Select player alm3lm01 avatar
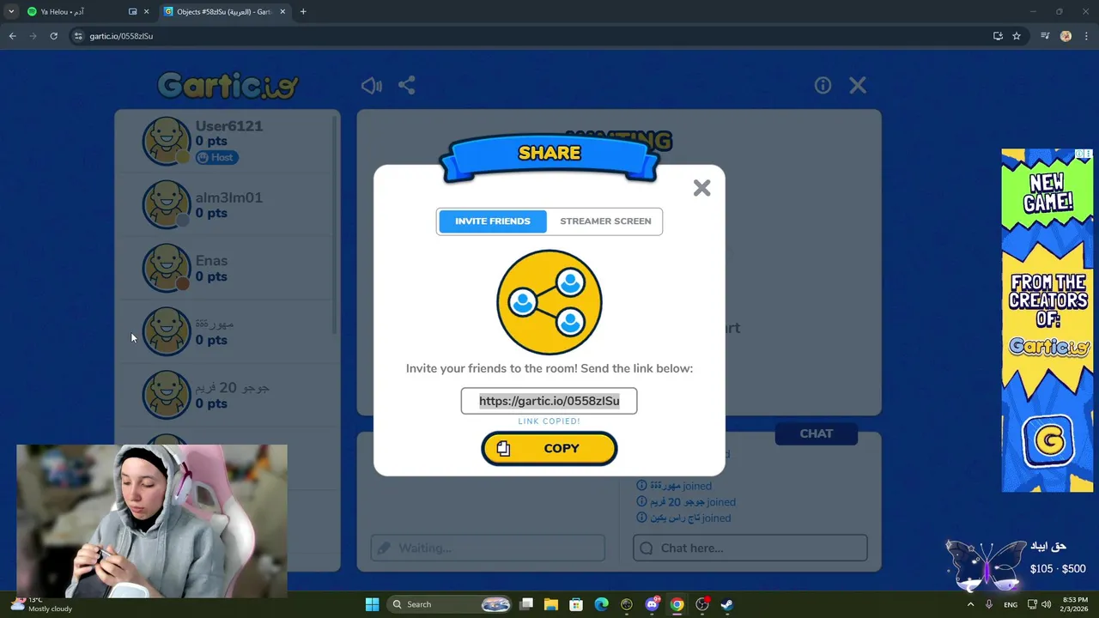Image resolution: width=1099 pixels, height=618 pixels. click(x=166, y=204)
